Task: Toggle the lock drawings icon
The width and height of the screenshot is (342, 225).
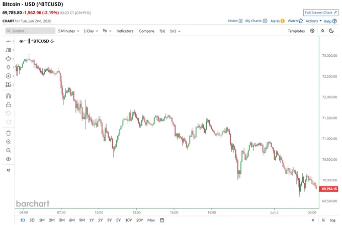Action: [x=8, y=104]
